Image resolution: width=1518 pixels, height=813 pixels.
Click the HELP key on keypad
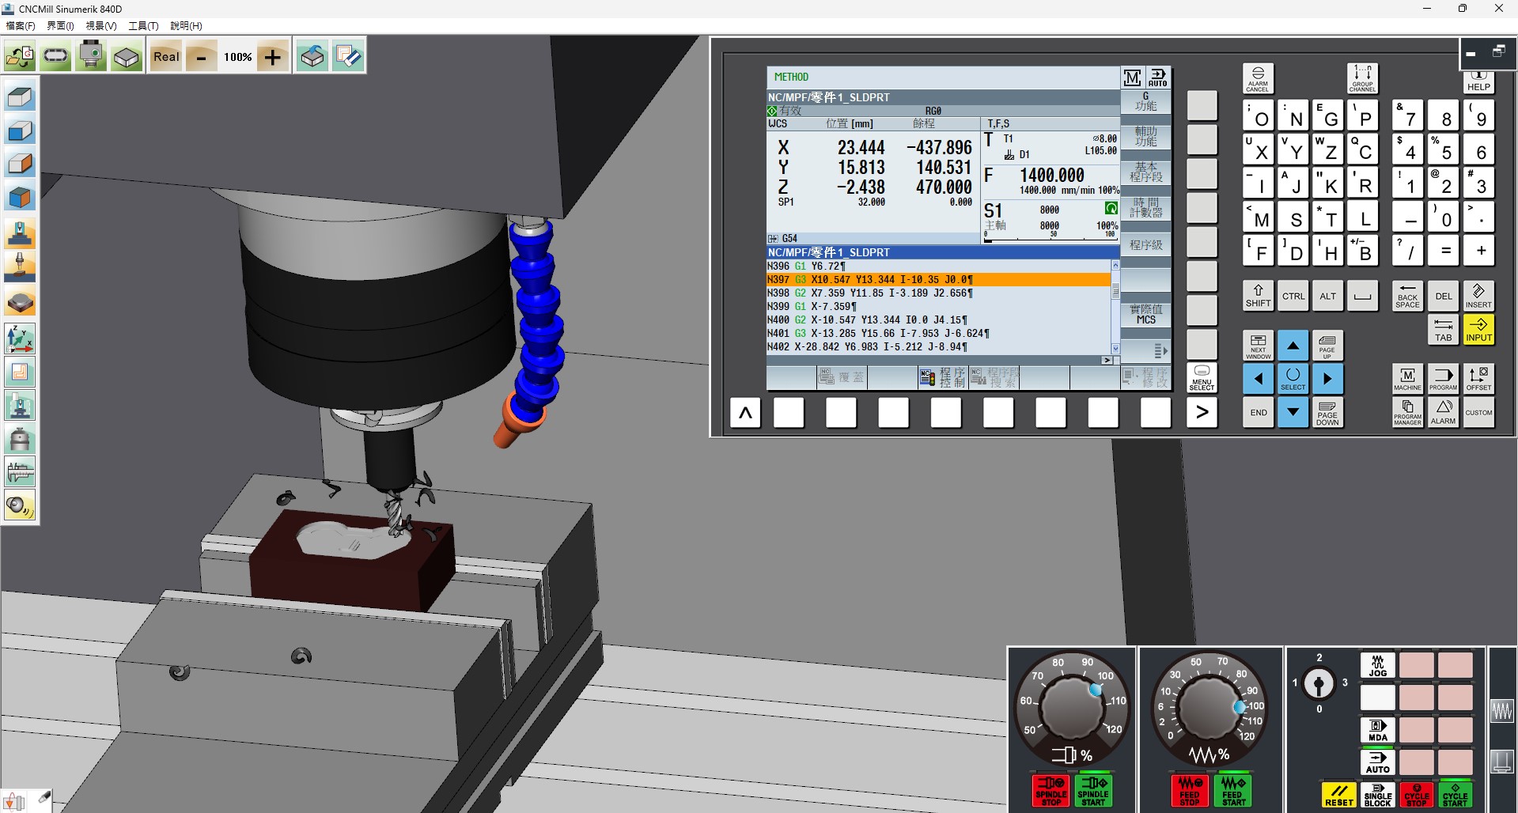(x=1478, y=82)
